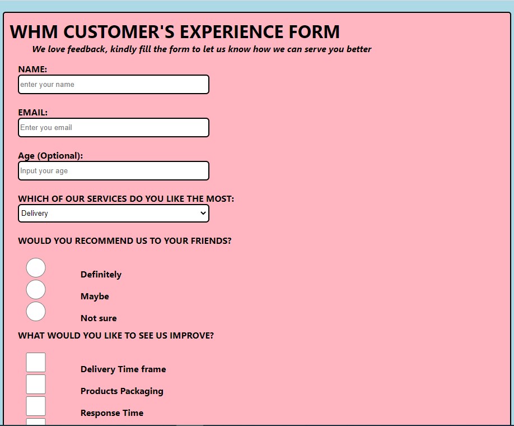The height and width of the screenshot is (426, 514).
Task: Click the WHM Customer's Experience Form heading
Action: 175,32
